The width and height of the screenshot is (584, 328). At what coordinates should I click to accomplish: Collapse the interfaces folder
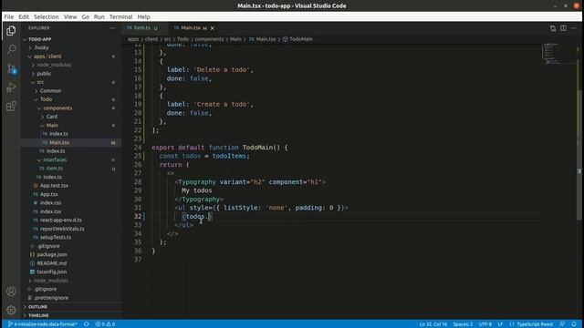click(71, 160)
